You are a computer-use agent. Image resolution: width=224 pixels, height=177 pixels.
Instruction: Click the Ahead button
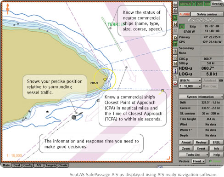186,143
